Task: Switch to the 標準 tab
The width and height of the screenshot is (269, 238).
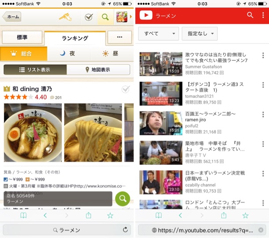Action: point(22,37)
